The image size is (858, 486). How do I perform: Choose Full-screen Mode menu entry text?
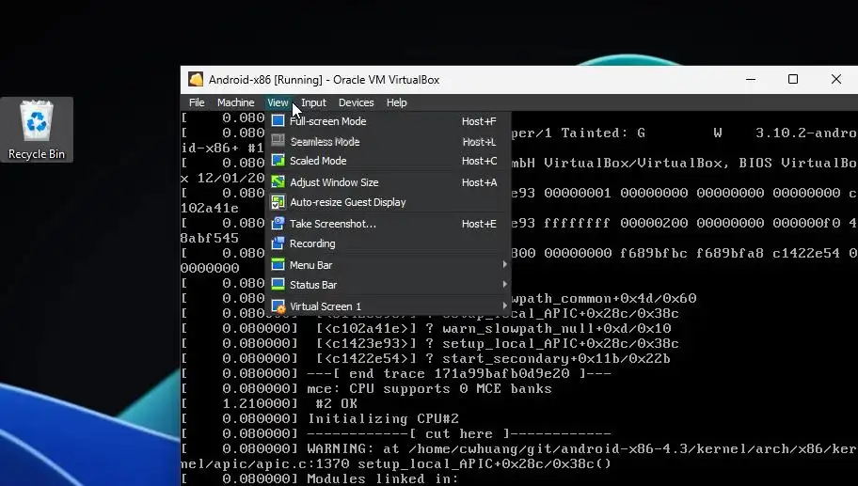[x=327, y=121]
